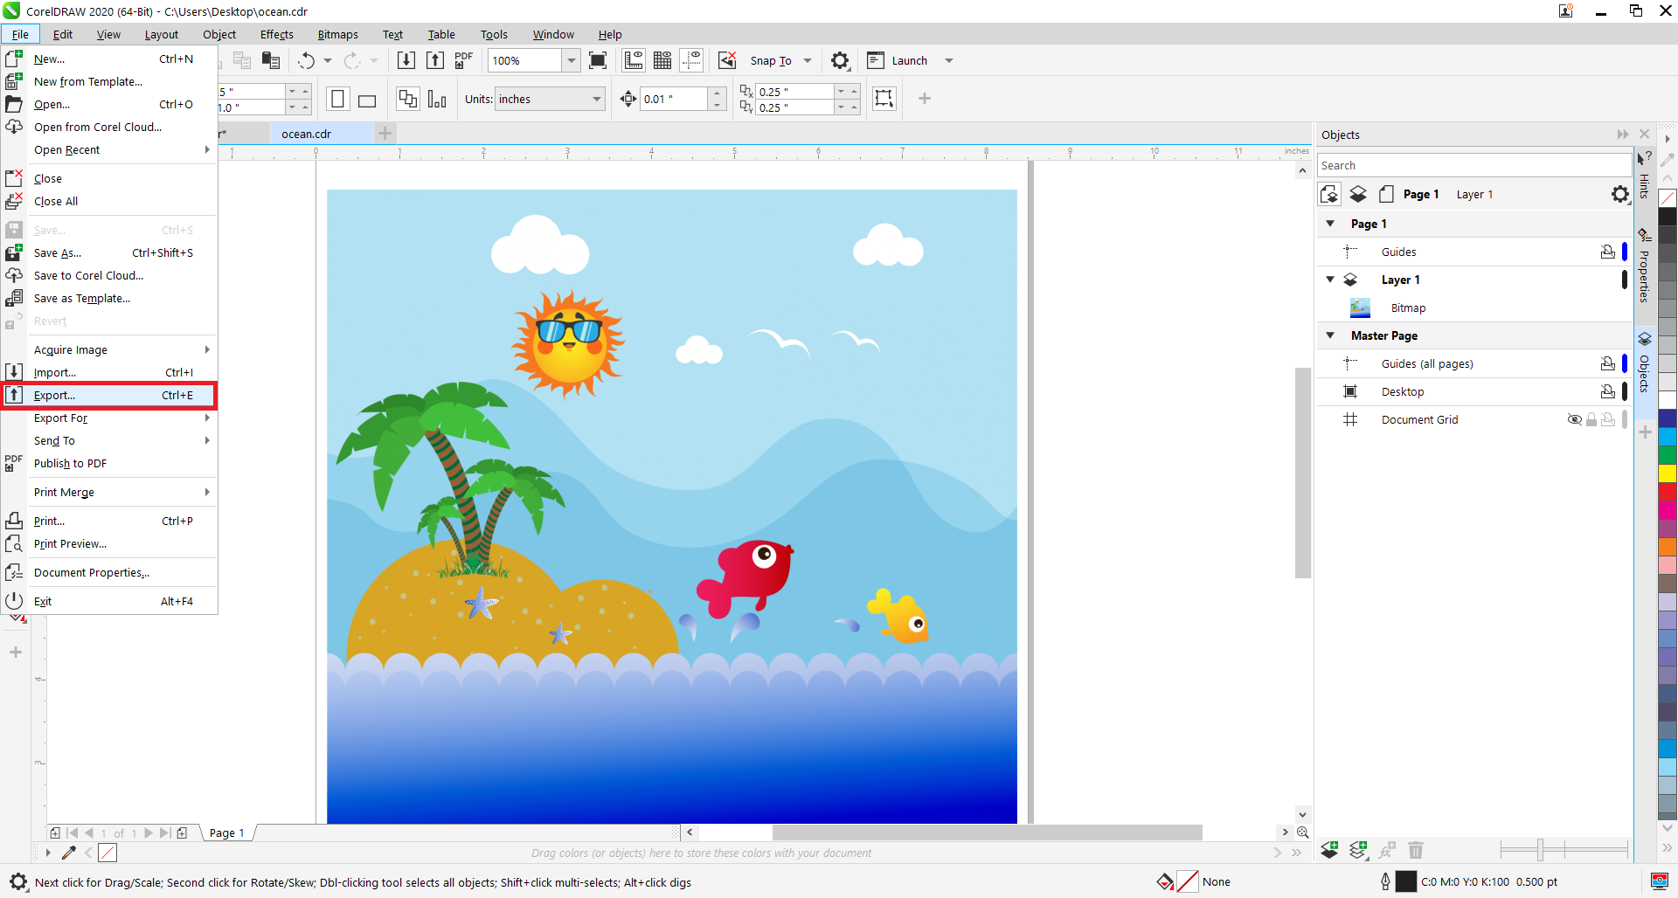Open the Bitmaps menu

[x=337, y=35]
